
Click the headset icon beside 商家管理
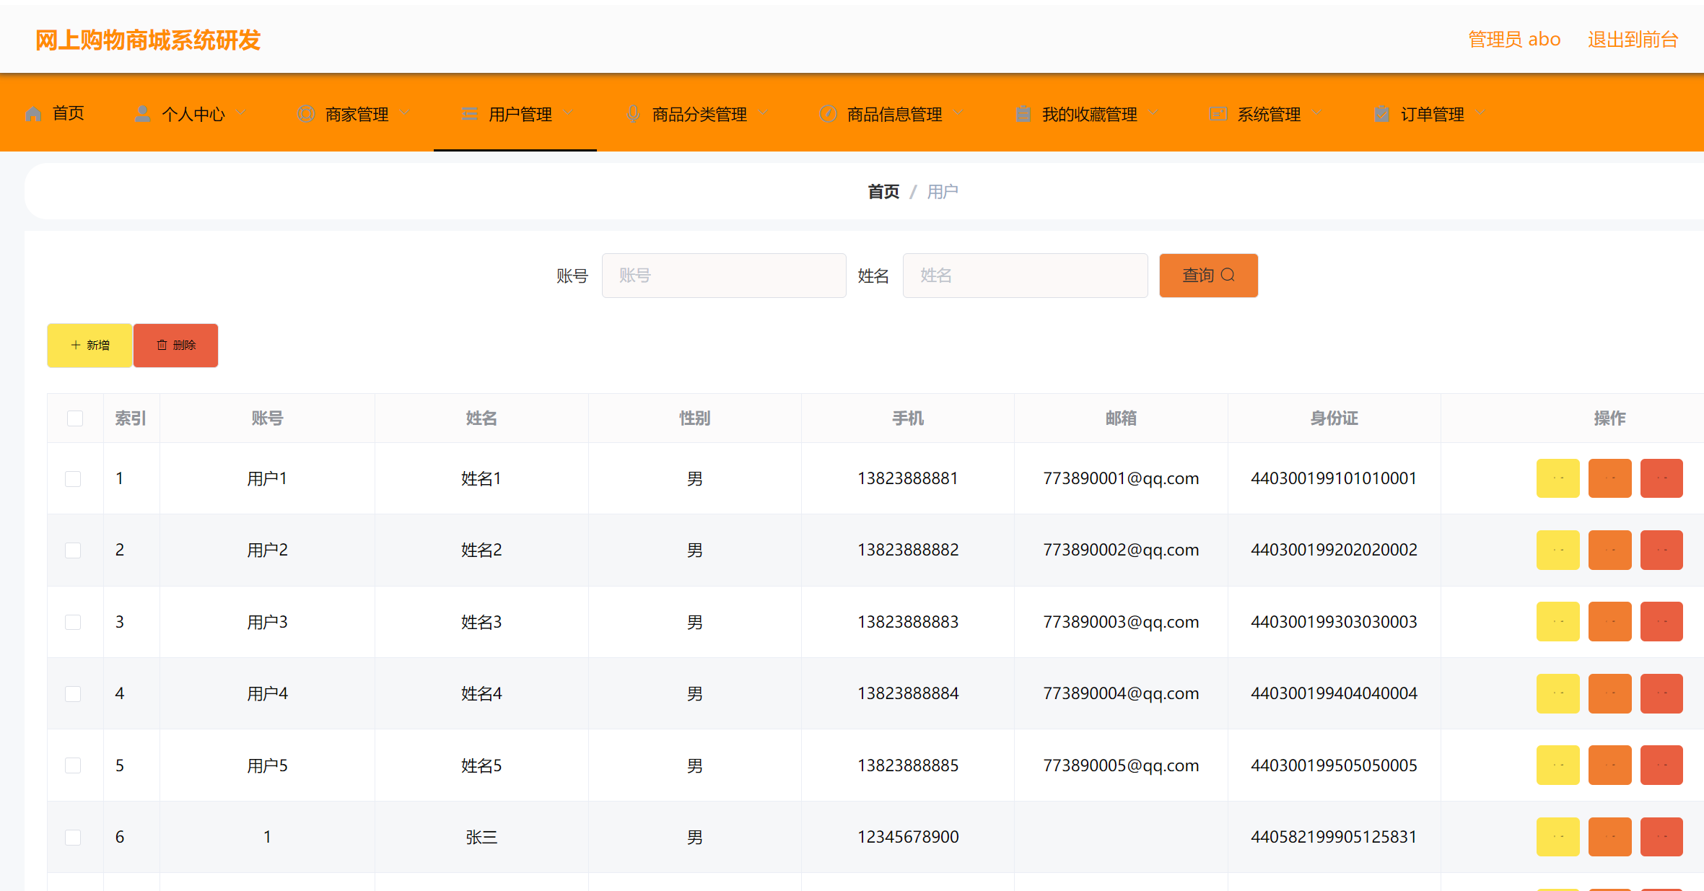tap(305, 113)
